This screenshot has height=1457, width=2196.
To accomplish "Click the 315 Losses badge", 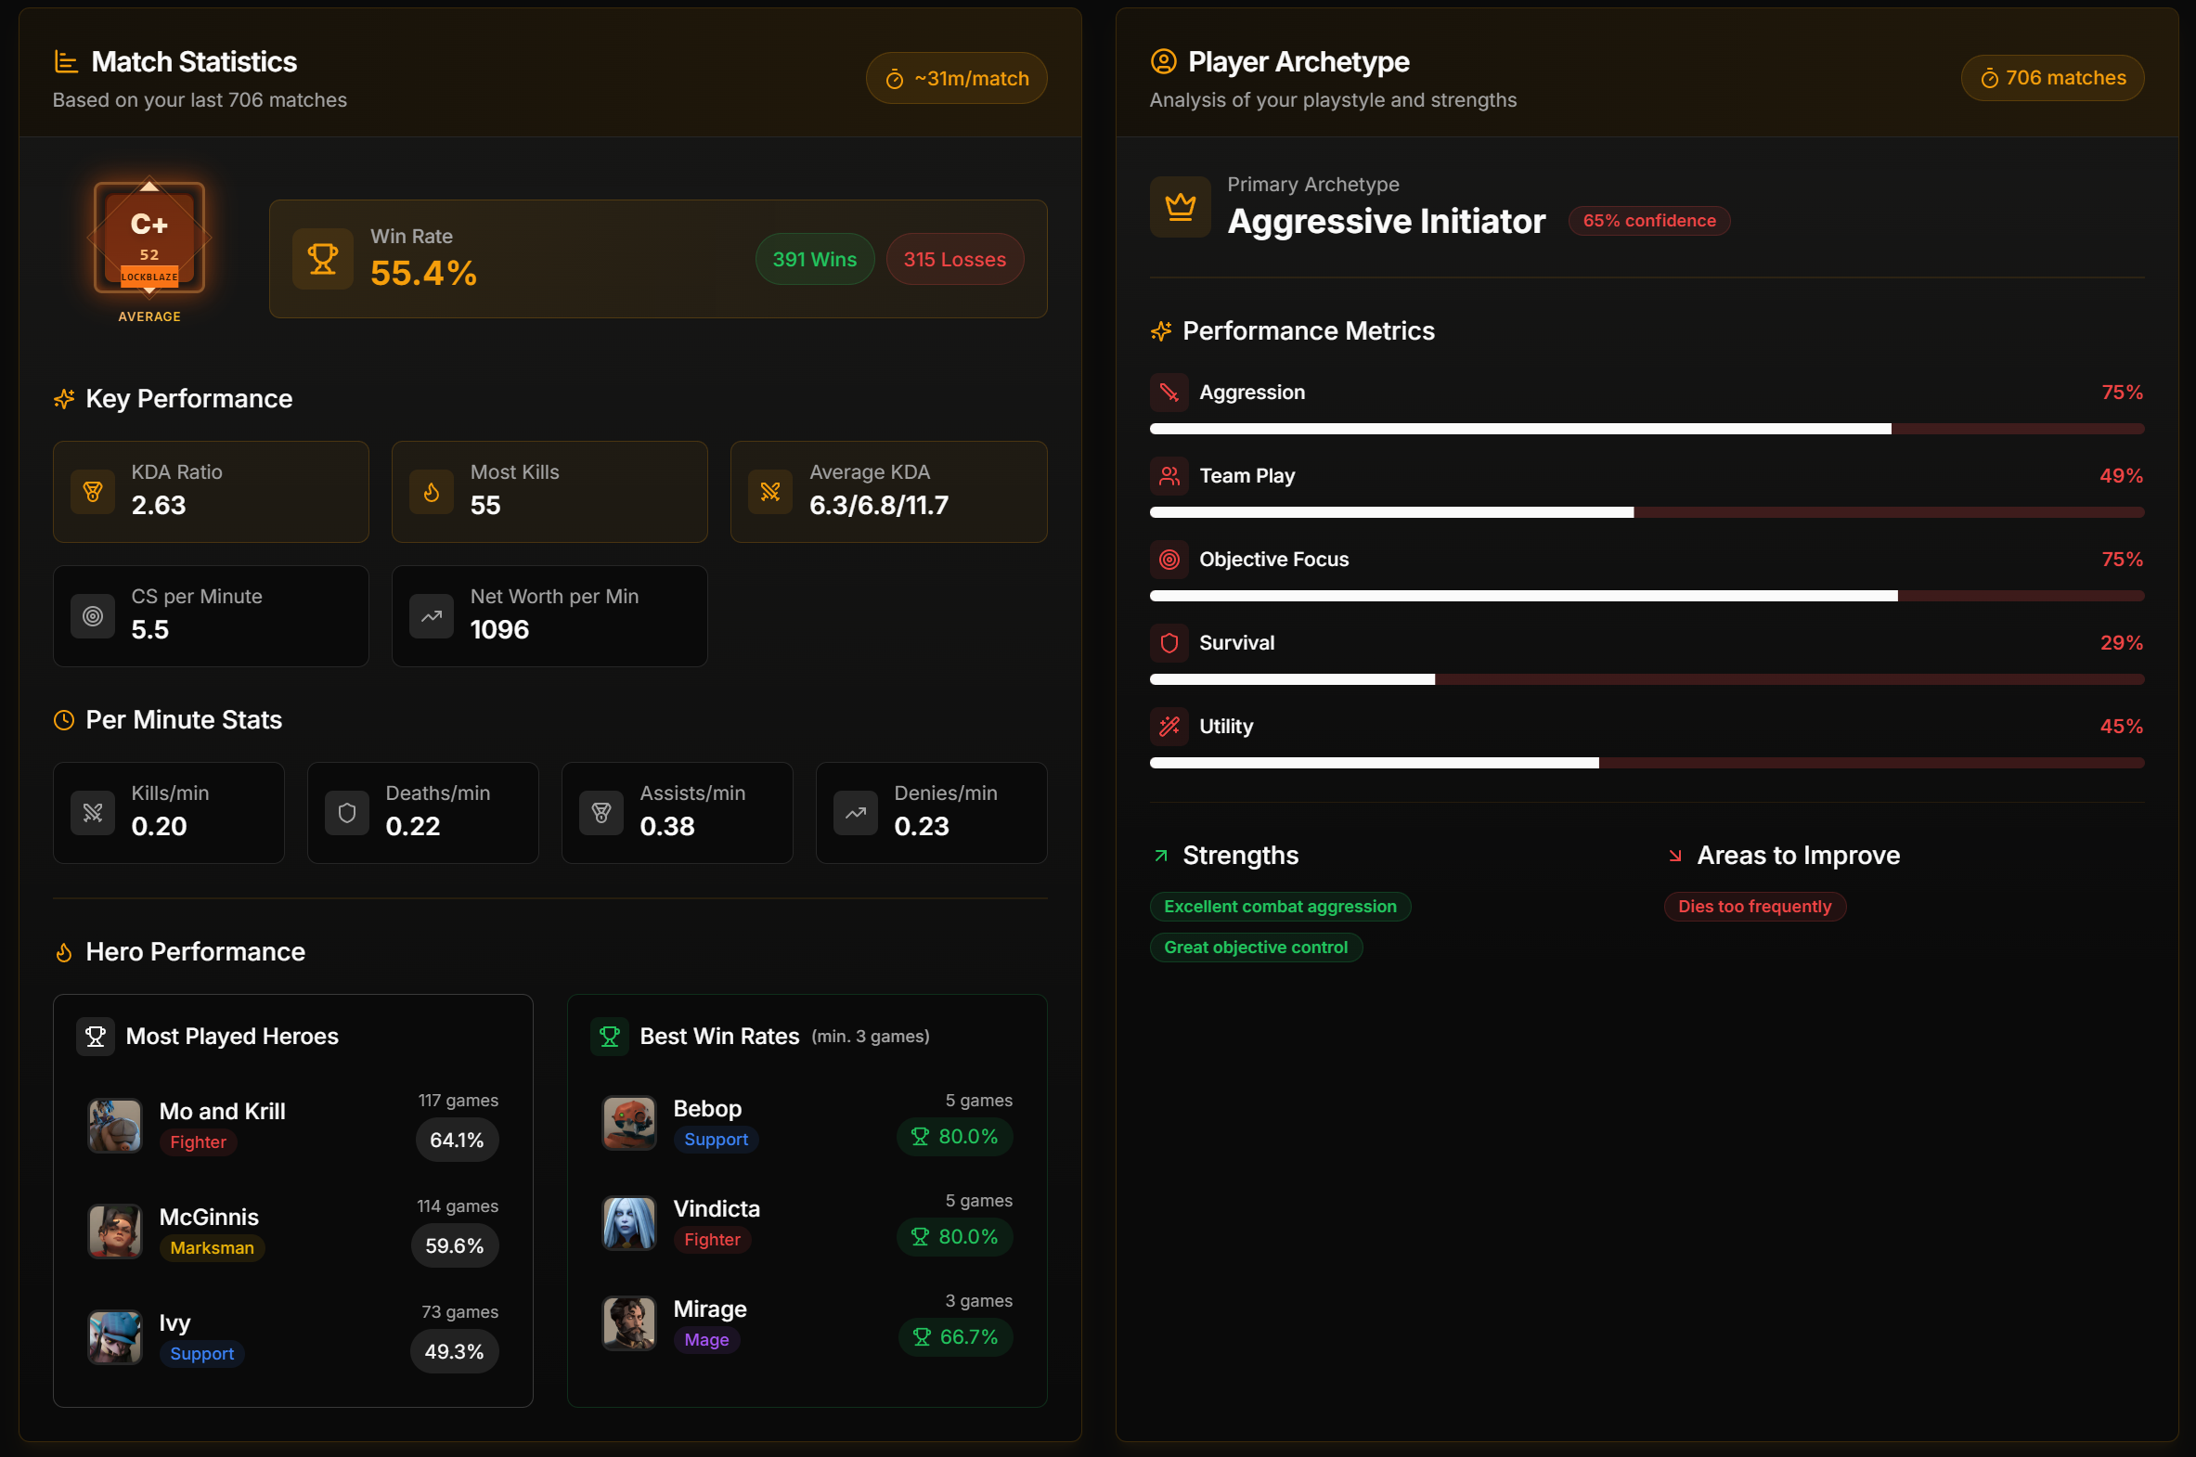I will [954, 259].
